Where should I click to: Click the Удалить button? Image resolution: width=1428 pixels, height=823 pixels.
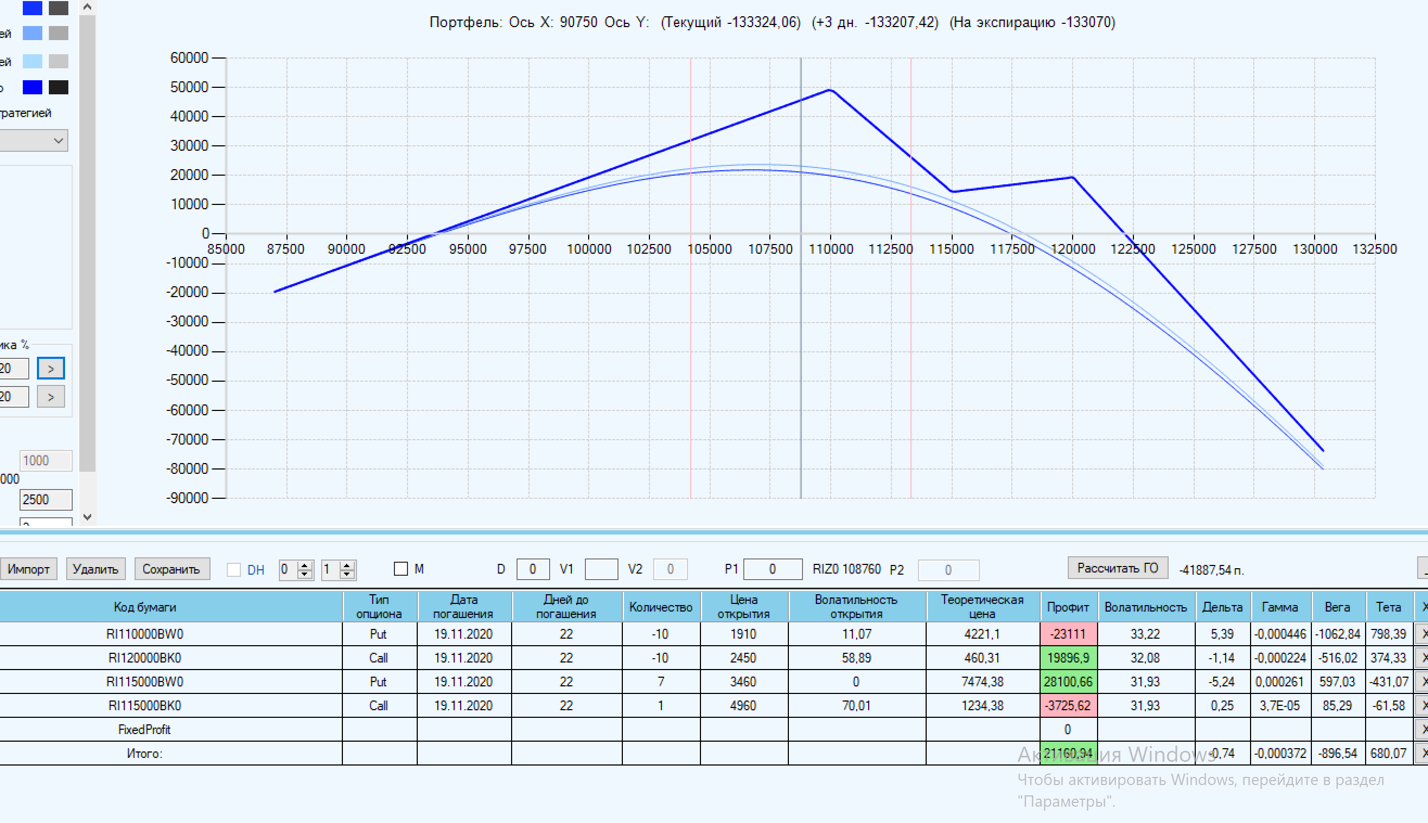click(x=95, y=569)
